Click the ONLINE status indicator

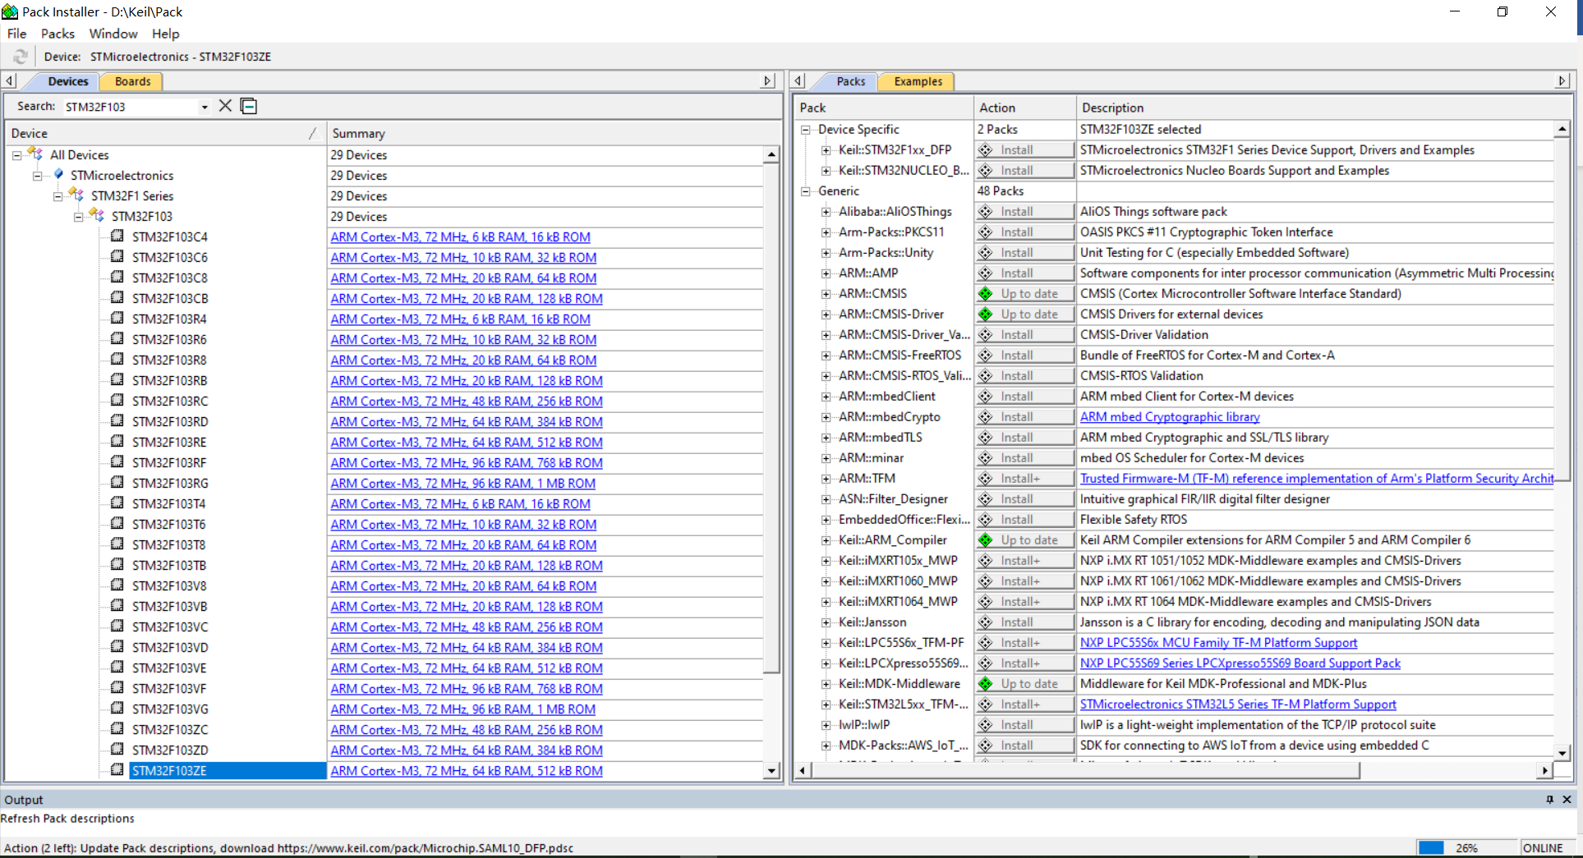tap(1542, 848)
